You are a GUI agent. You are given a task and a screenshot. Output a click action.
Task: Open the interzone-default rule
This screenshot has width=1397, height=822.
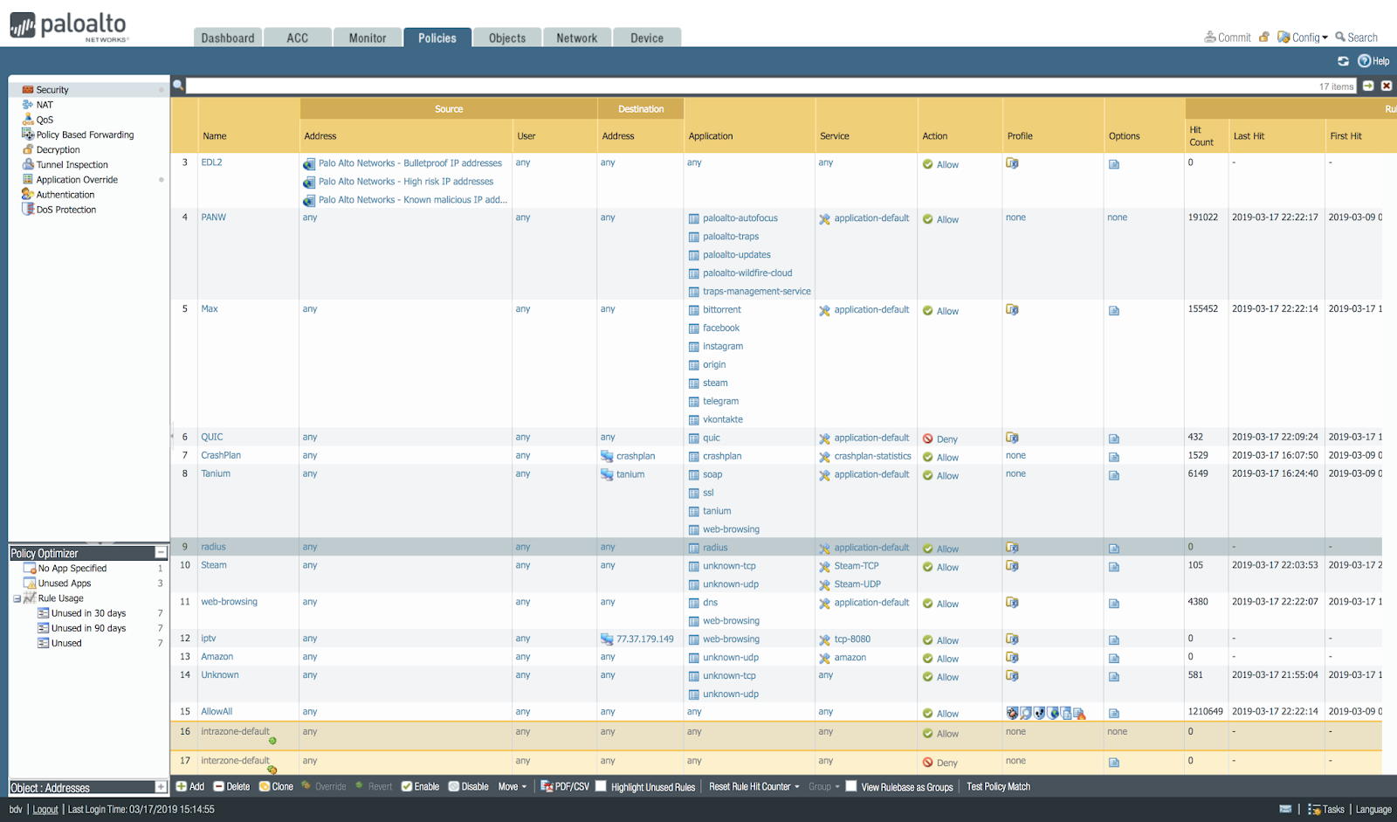point(235,760)
